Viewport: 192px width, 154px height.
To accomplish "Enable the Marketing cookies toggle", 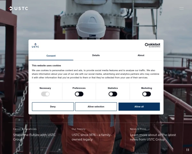I will point(147,94).
